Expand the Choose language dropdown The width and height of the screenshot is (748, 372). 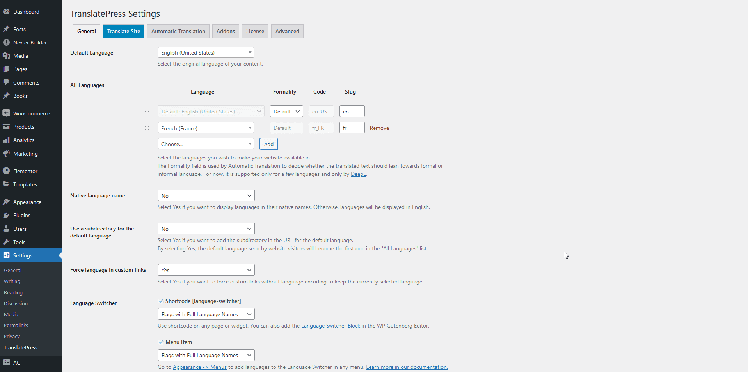click(206, 144)
